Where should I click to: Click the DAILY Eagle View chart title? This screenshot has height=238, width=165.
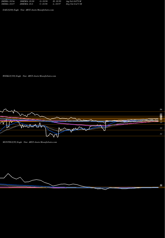click(28, 10)
